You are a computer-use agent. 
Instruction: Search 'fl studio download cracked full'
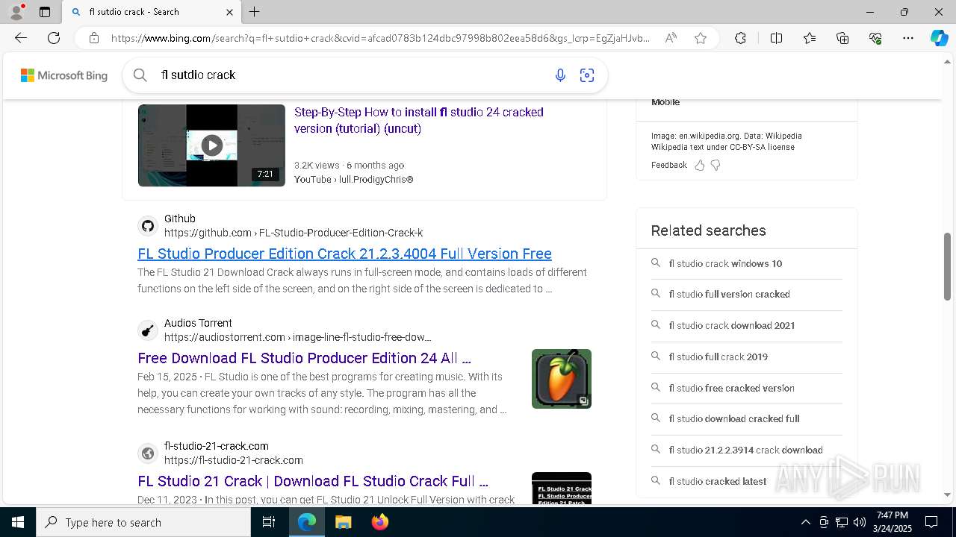click(x=747, y=418)
